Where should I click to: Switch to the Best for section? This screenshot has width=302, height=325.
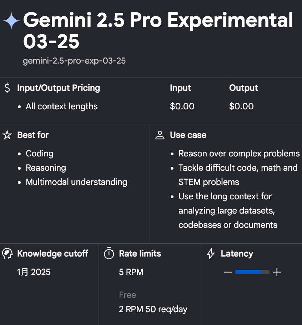[33, 135]
